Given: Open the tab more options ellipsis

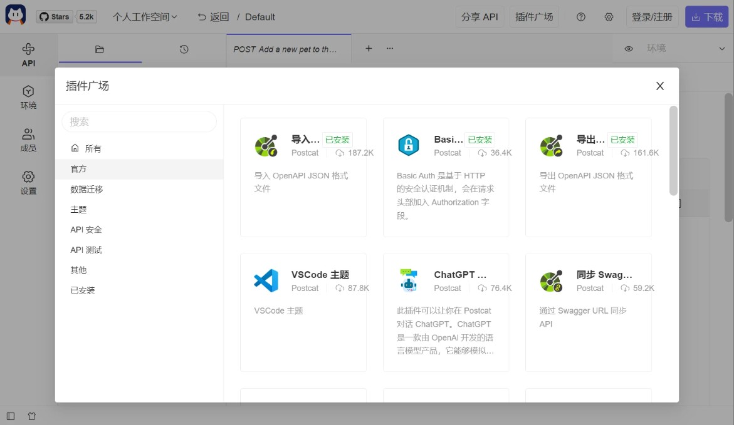Looking at the screenshot, I should [390, 48].
